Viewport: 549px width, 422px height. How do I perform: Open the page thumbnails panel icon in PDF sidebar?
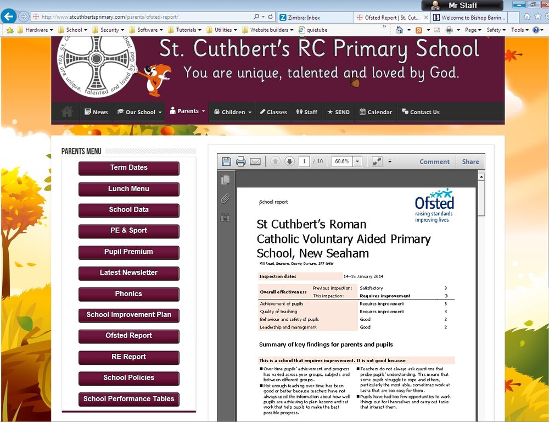click(x=226, y=180)
